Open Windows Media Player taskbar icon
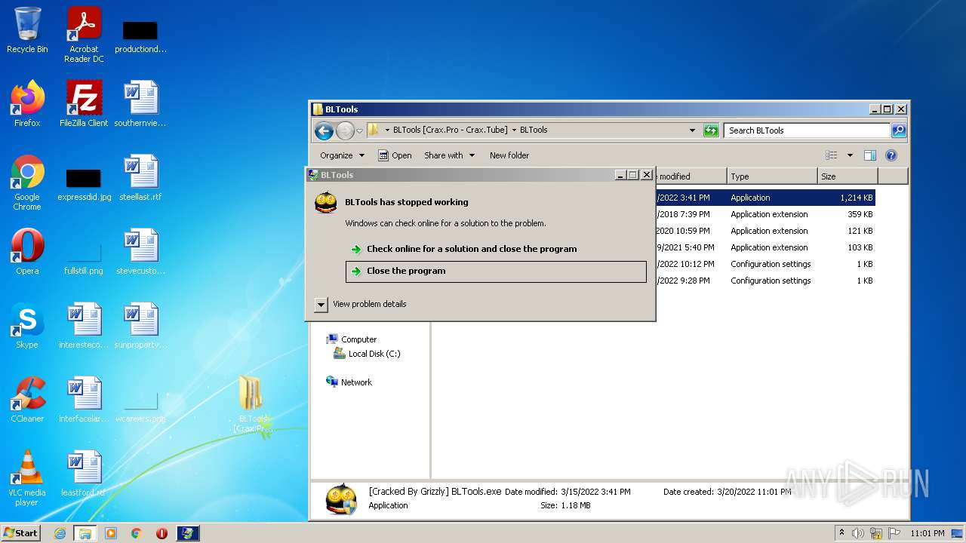Screen dimensions: 966x543 click(x=111, y=533)
